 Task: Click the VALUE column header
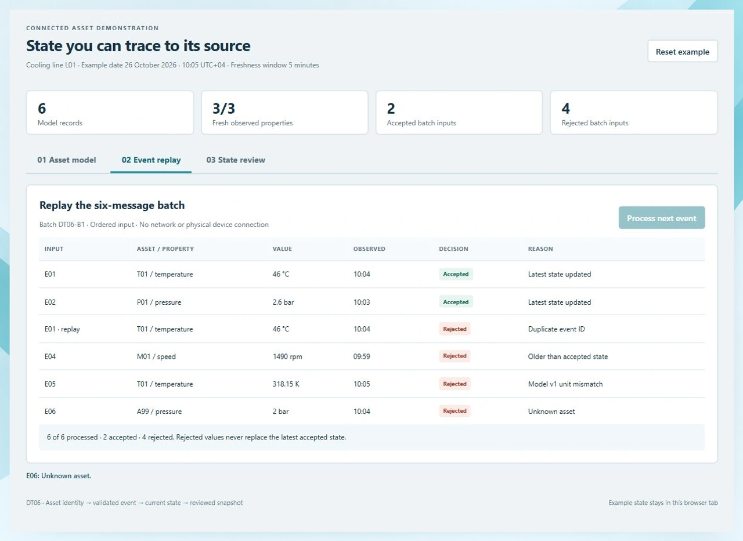click(x=282, y=249)
